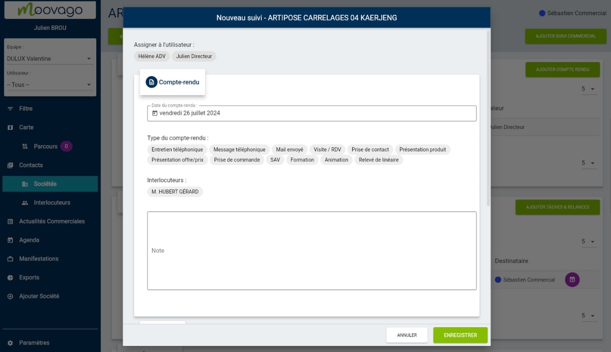611x352 pixels.
Task: Click the calendar icon in the date field
Action: tap(155, 113)
